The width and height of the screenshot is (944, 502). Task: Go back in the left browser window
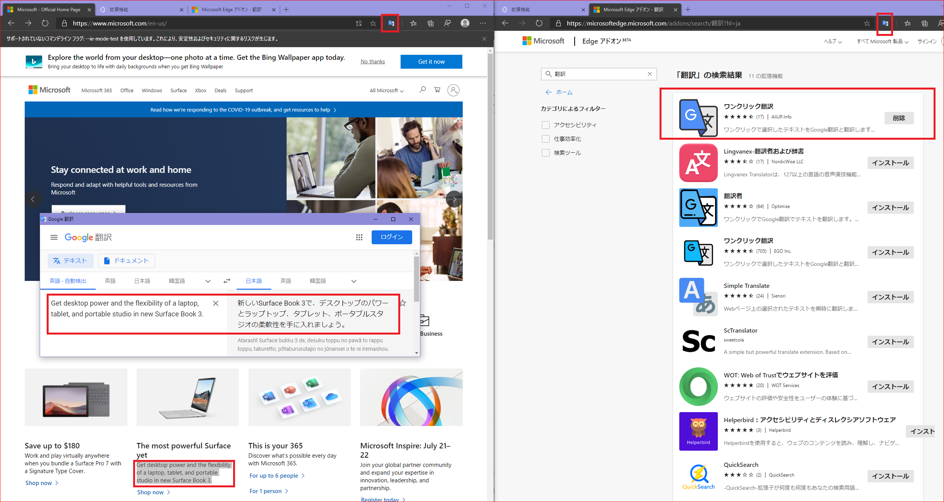click(11, 23)
